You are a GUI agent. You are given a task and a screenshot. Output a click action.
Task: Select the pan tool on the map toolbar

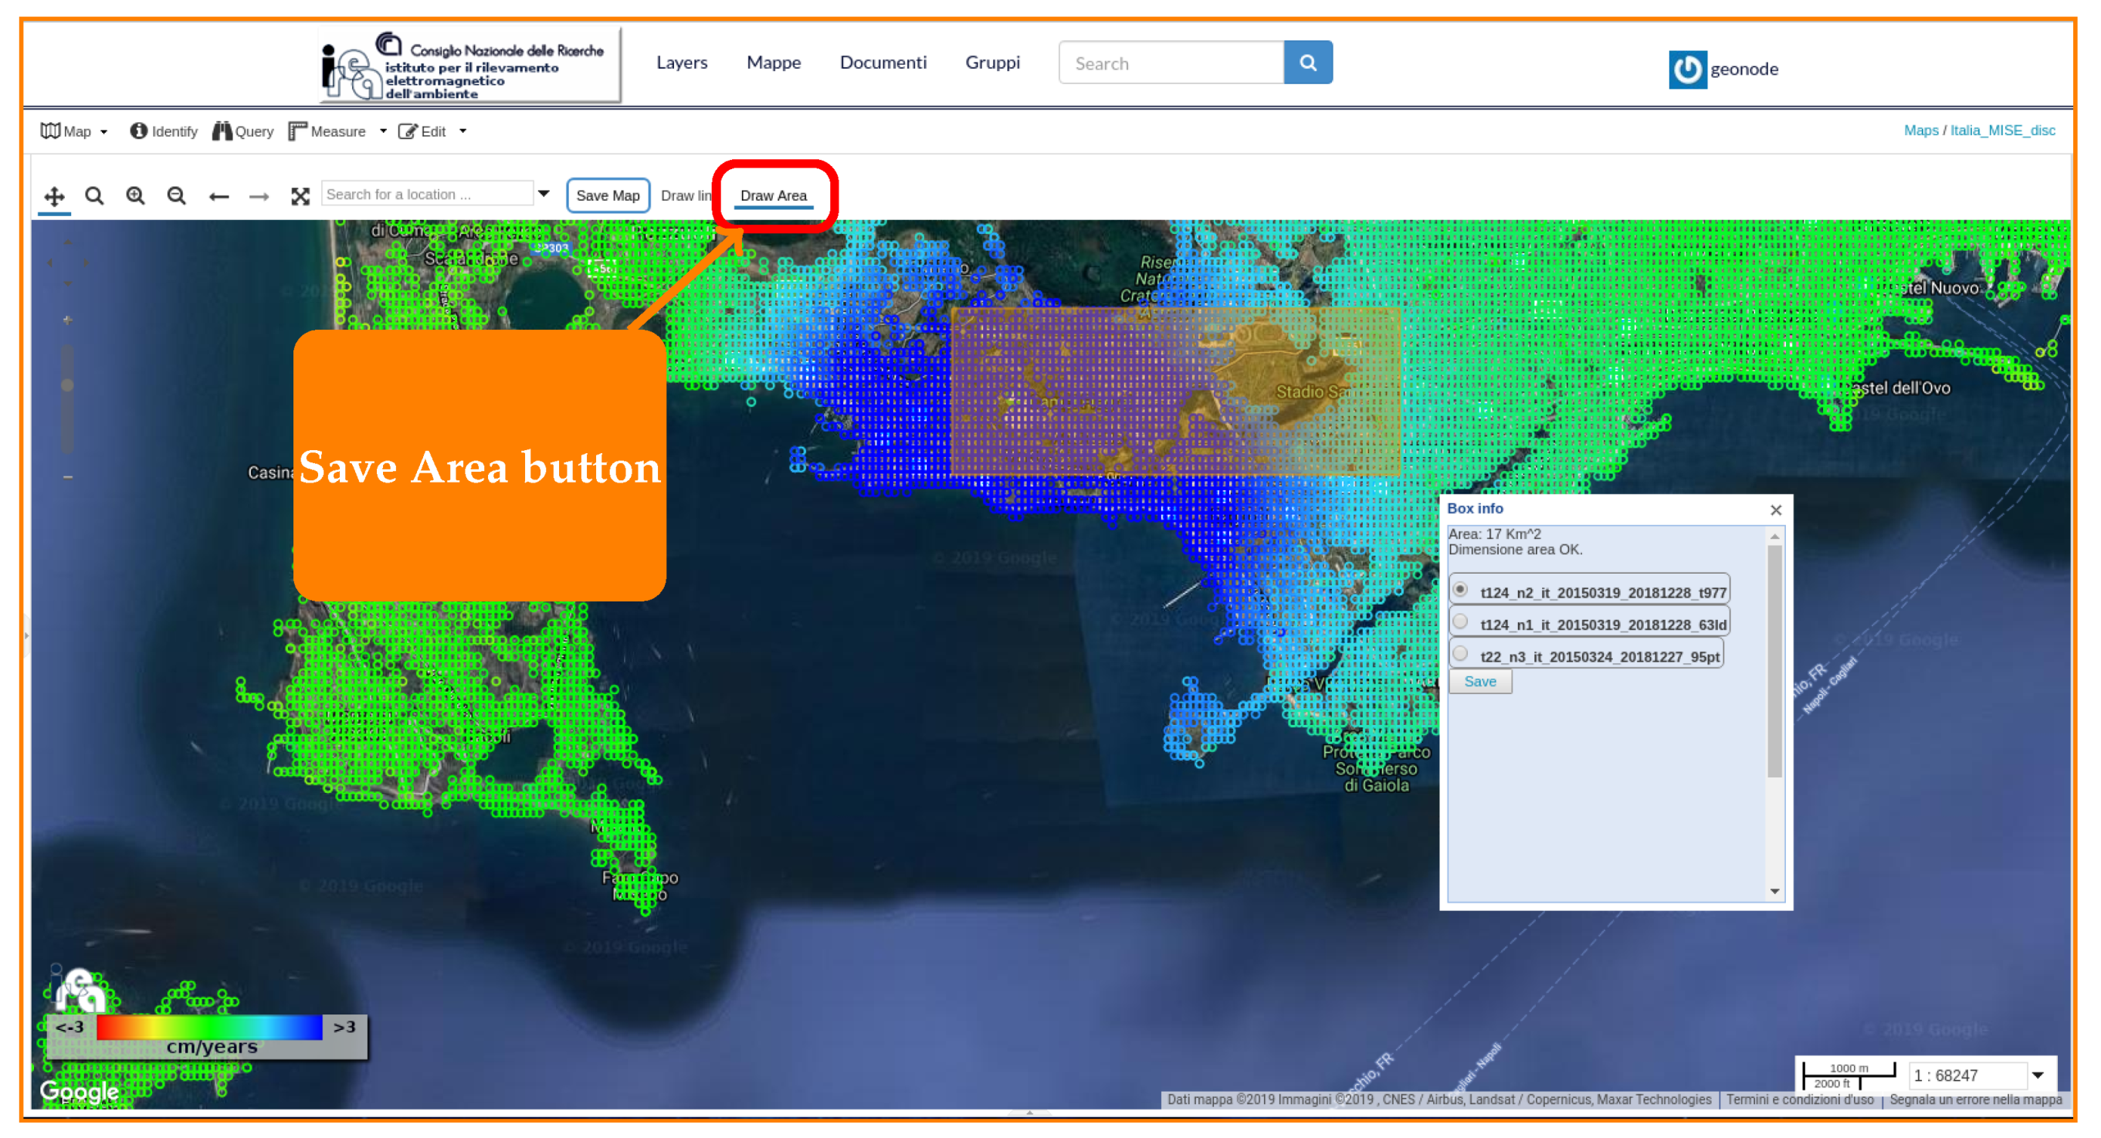[54, 196]
